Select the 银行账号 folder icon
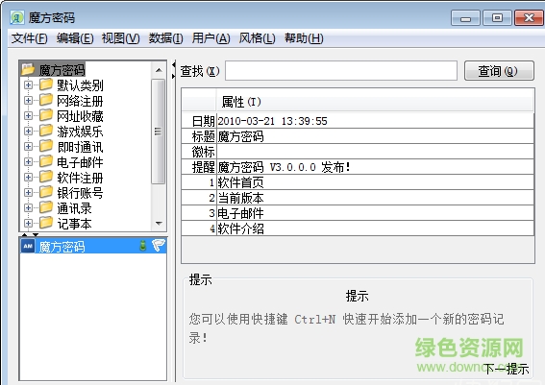The width and height of the screenshot is (545, 385). (46, 192)
